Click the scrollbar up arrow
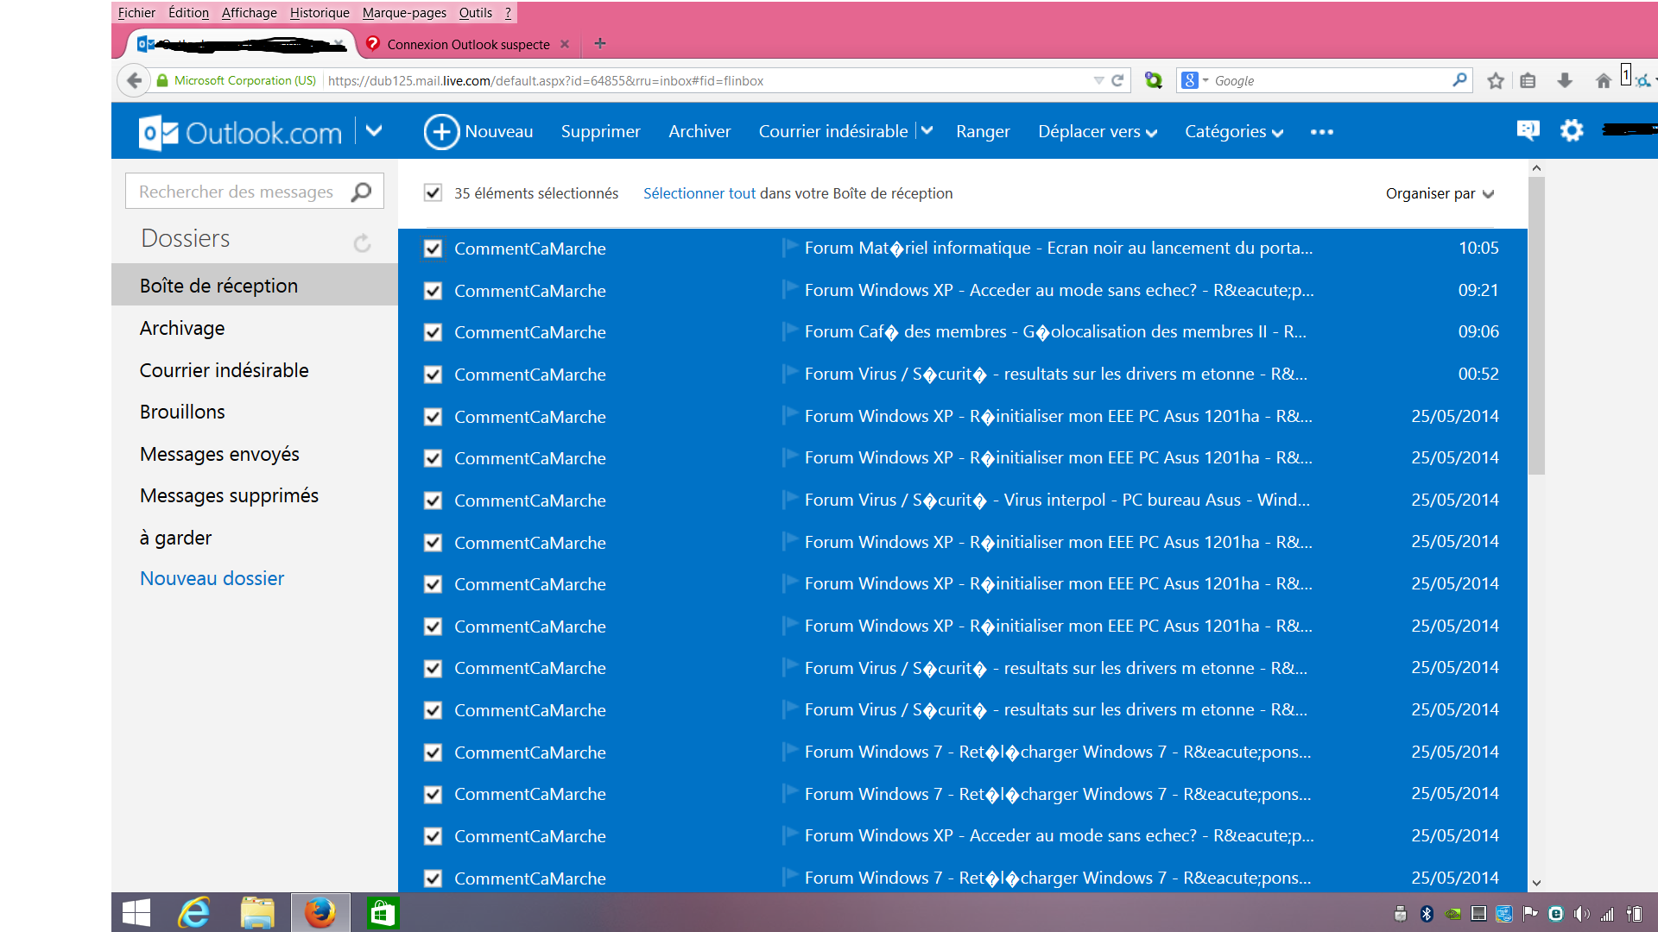The image size is (1658, 932). [1536, 168]
